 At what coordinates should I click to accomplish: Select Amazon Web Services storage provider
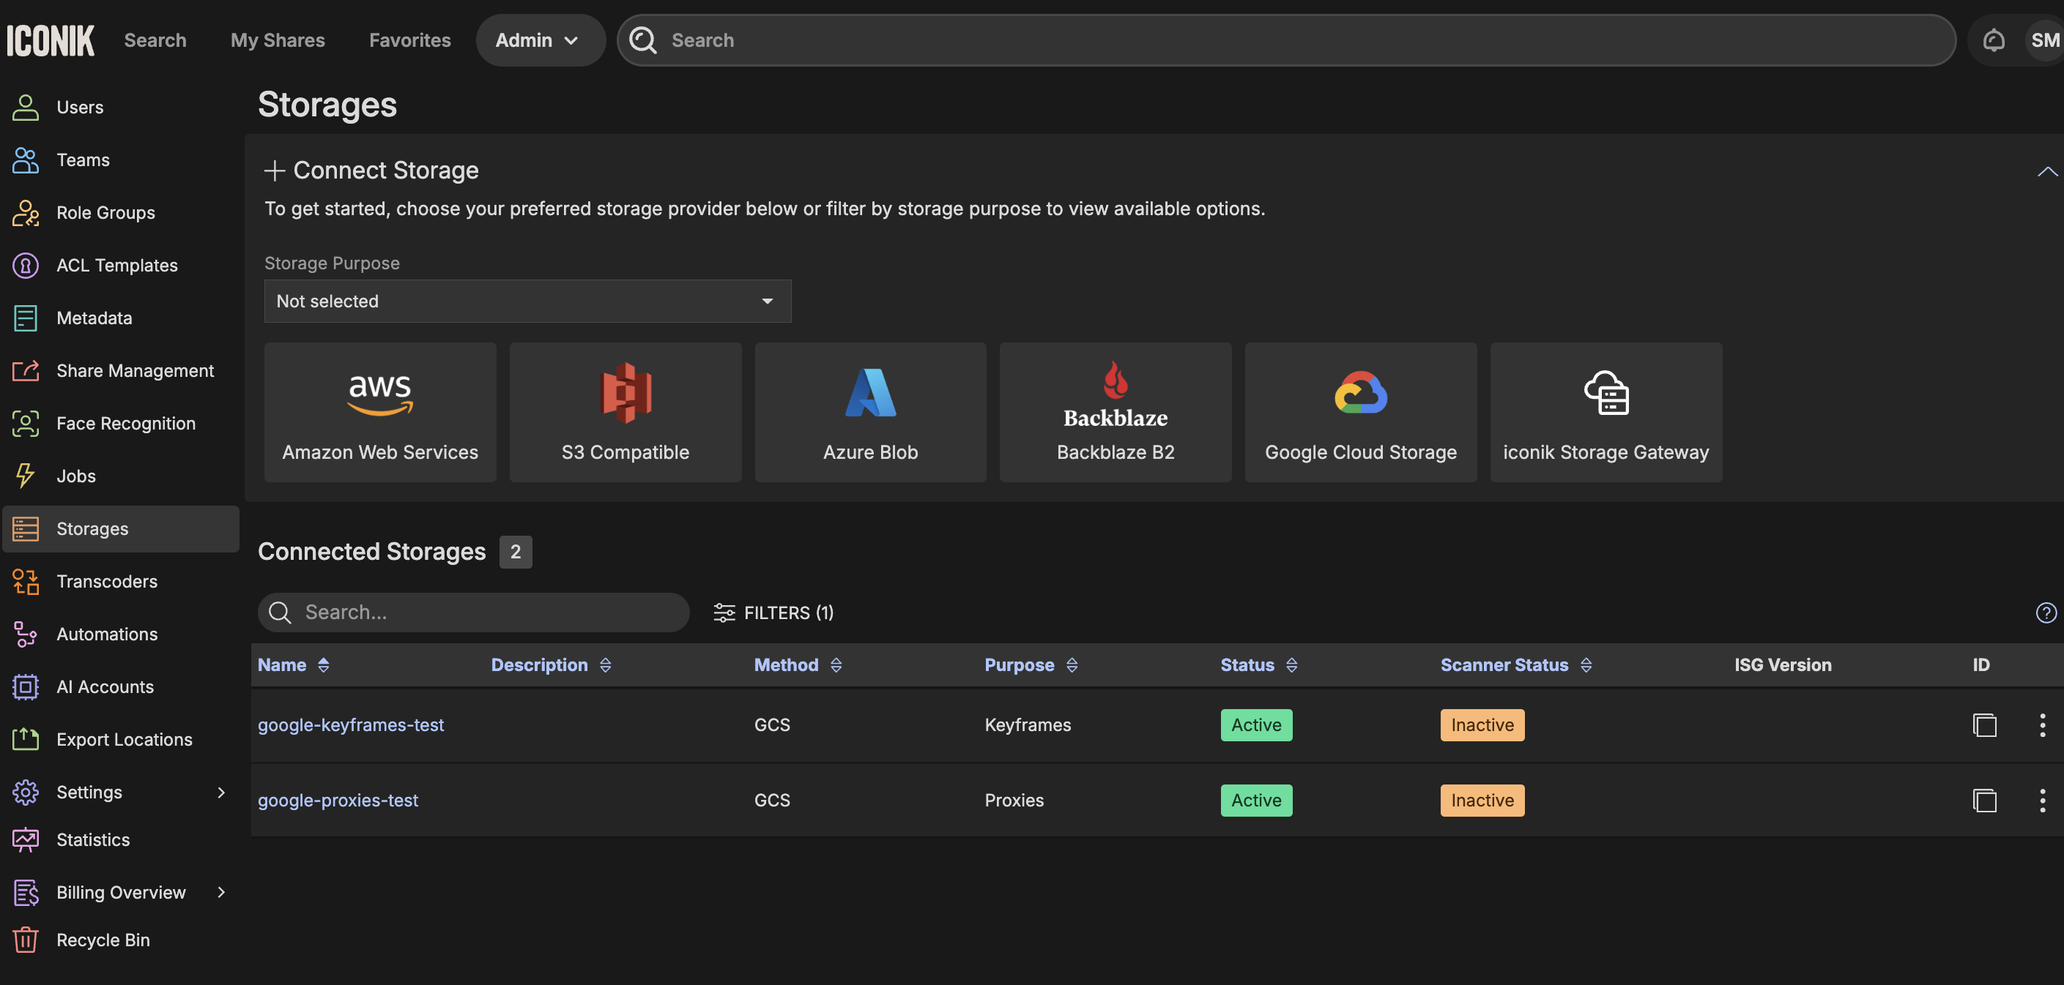tap(380, 413)
